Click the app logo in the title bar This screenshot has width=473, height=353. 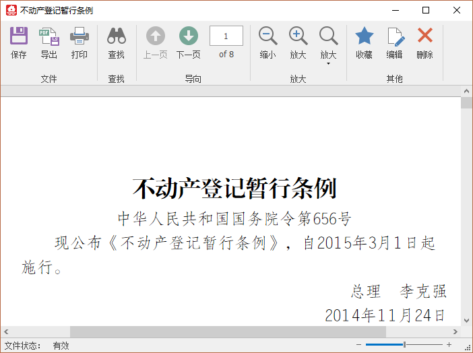point(11,10)
